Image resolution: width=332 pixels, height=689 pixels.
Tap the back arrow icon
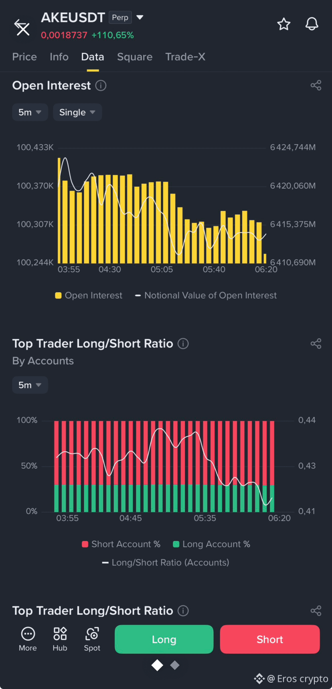22,27
